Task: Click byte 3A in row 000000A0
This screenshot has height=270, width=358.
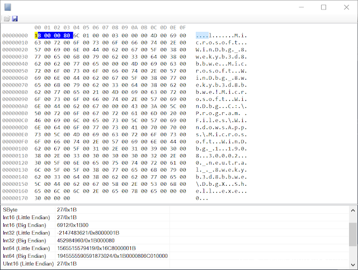Action: click(154, 106)
